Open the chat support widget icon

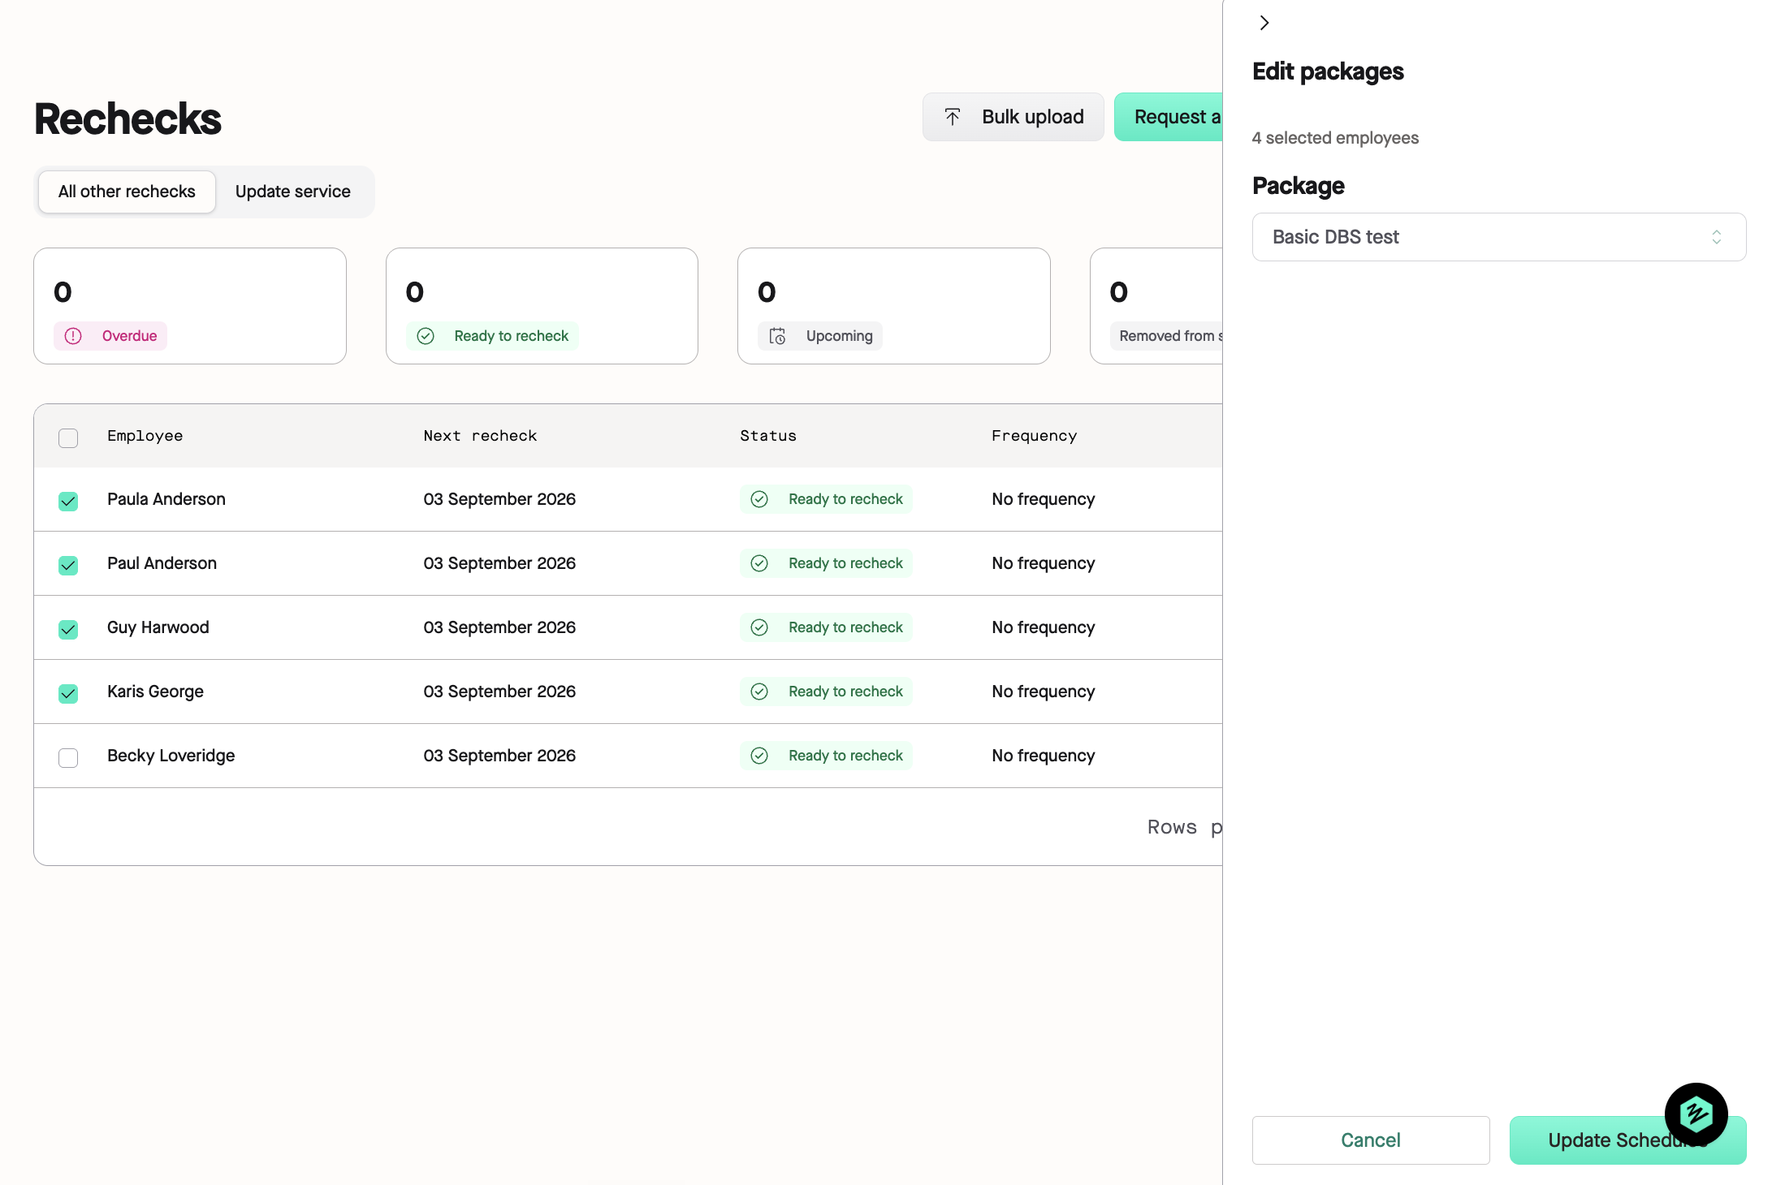pyautogui.click(x=1696, y=1114)
